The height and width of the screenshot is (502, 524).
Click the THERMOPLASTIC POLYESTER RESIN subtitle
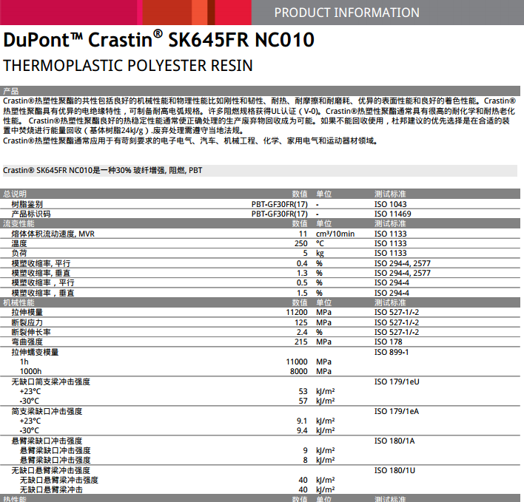coord(128,65)
